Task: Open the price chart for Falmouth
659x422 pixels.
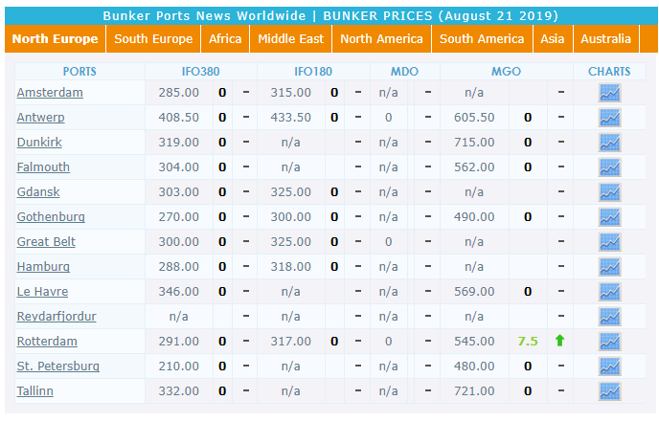Action: [x=609, y=167]
